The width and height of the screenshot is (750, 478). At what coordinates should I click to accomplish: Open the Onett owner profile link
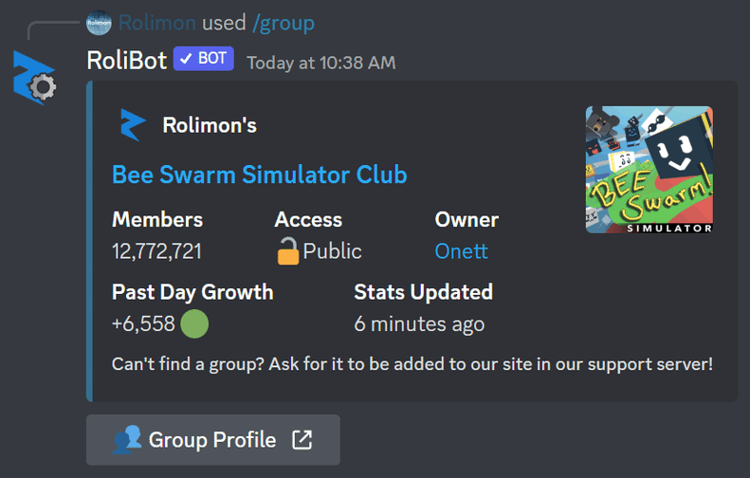pyautogui.click(x=462, y=251)
